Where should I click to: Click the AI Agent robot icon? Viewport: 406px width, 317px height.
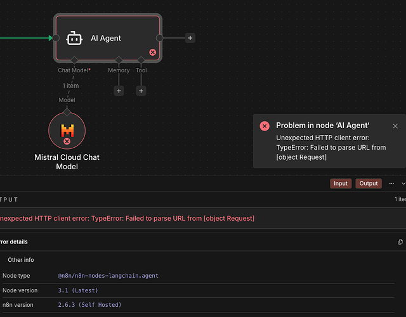point(75,39)
